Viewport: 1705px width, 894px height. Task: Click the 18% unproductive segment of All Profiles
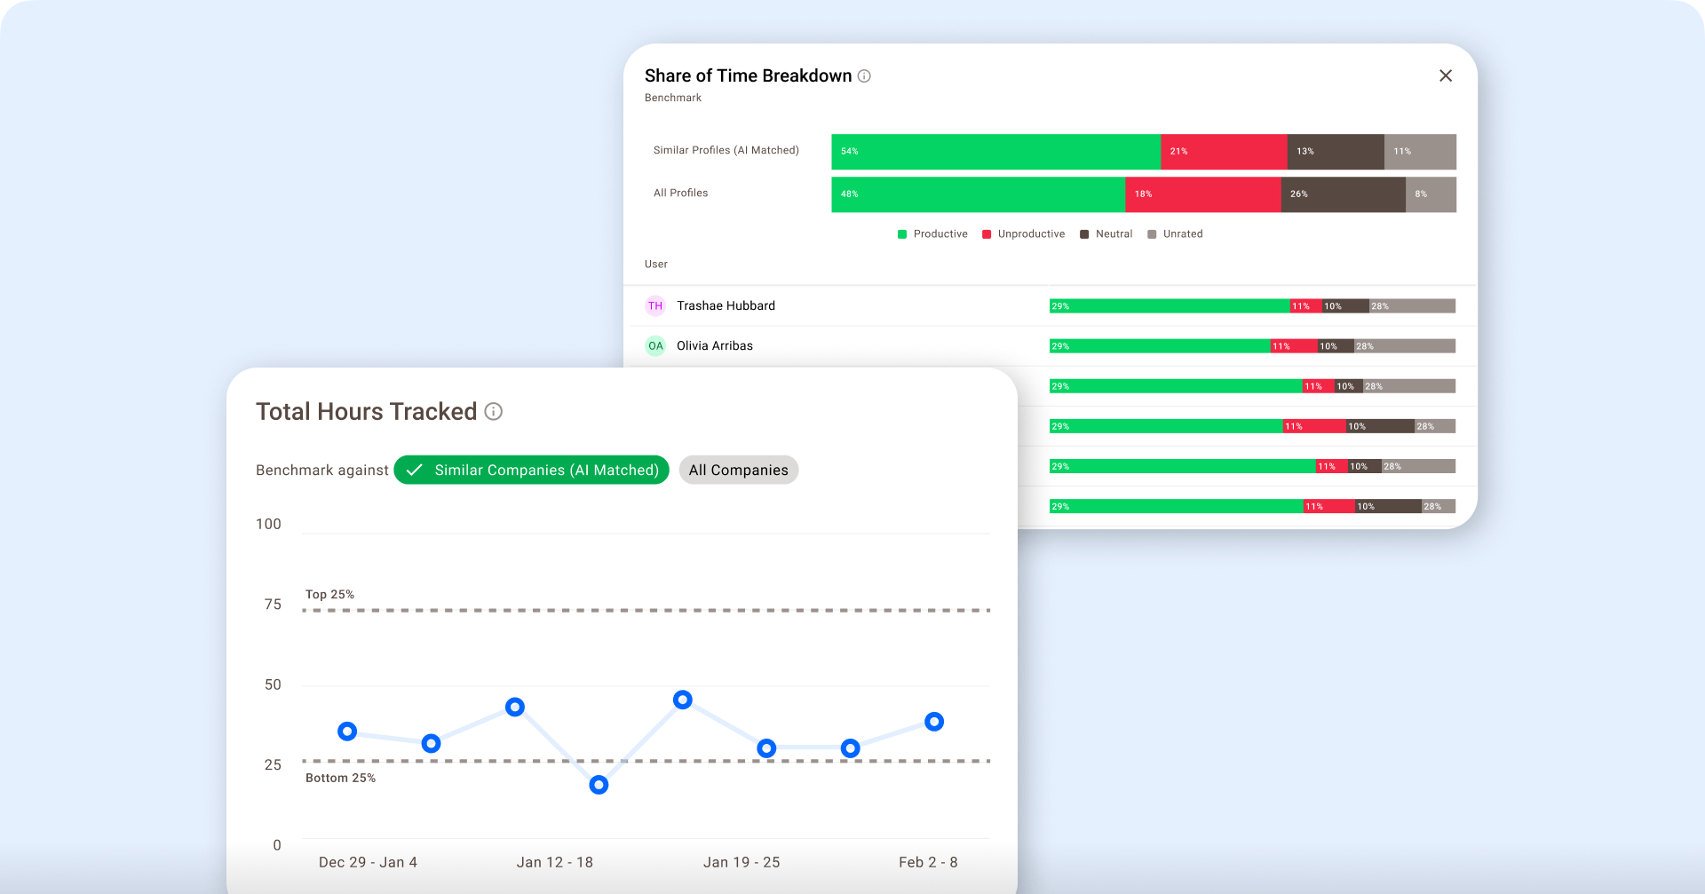click(x=1203, y=194)
